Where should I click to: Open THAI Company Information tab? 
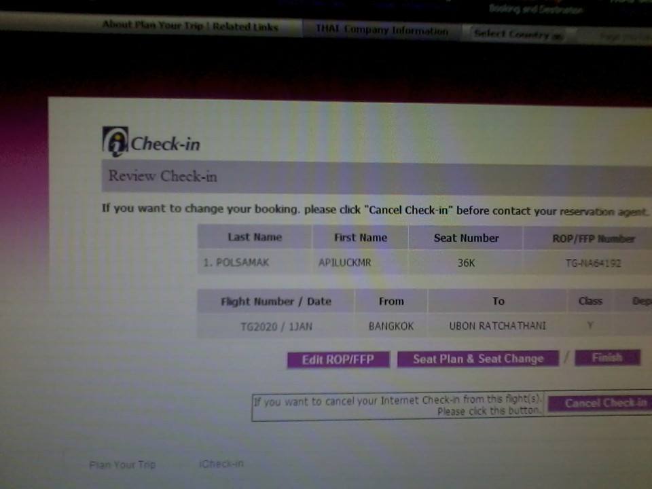[x=382, y=31]
